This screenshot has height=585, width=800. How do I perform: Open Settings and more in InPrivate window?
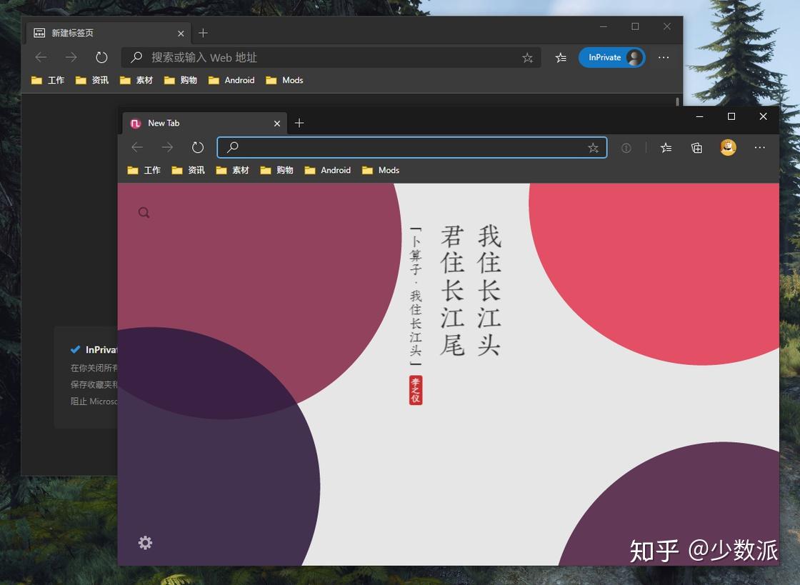pos(664,57)
